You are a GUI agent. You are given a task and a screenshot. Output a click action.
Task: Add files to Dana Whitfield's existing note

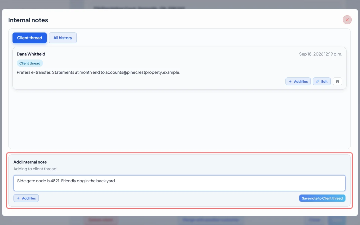coord(298,81)
